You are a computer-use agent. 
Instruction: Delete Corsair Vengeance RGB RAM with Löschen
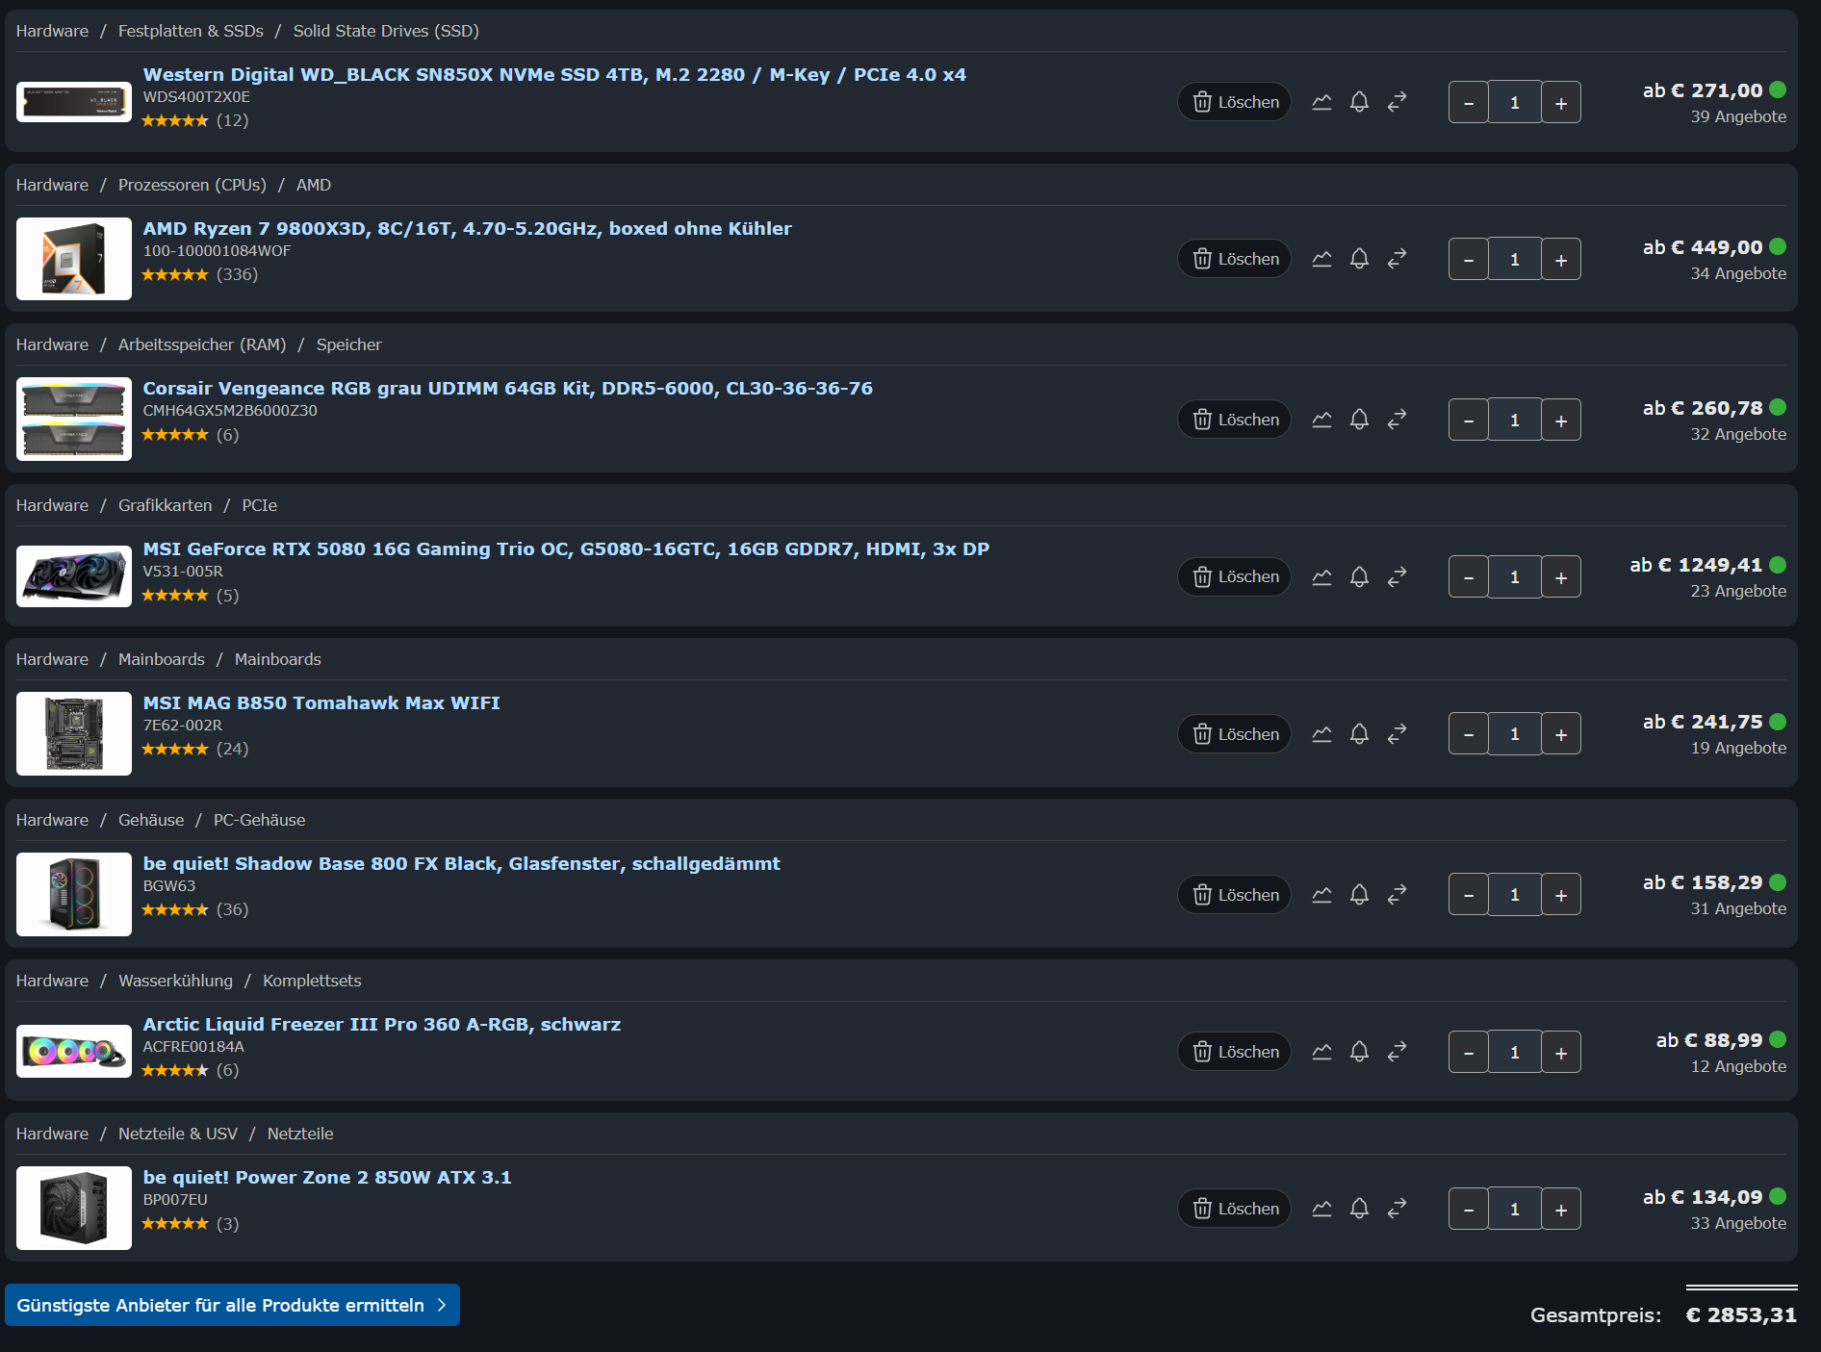click(x=1235, y=420)
